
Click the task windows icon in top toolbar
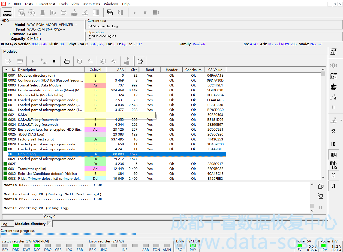[x=110, y=13]
